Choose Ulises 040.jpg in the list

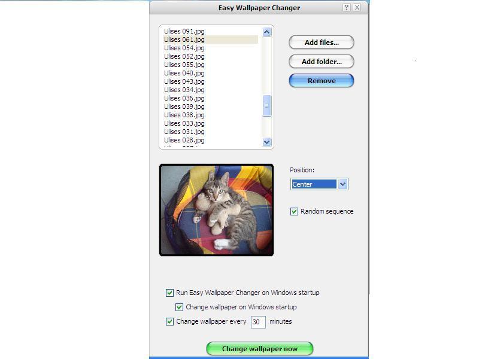184,73
